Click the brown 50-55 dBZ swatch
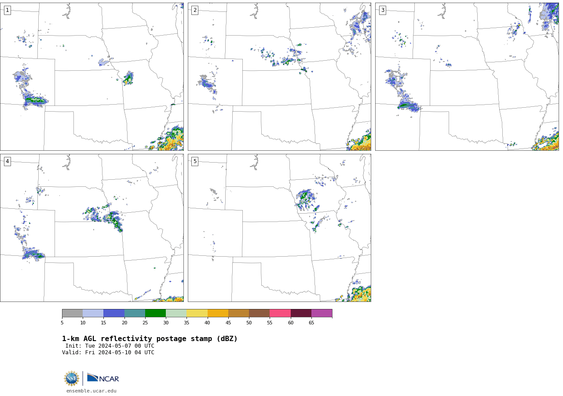The height and width of the screenshot is (396, 563). click(260, 313)
